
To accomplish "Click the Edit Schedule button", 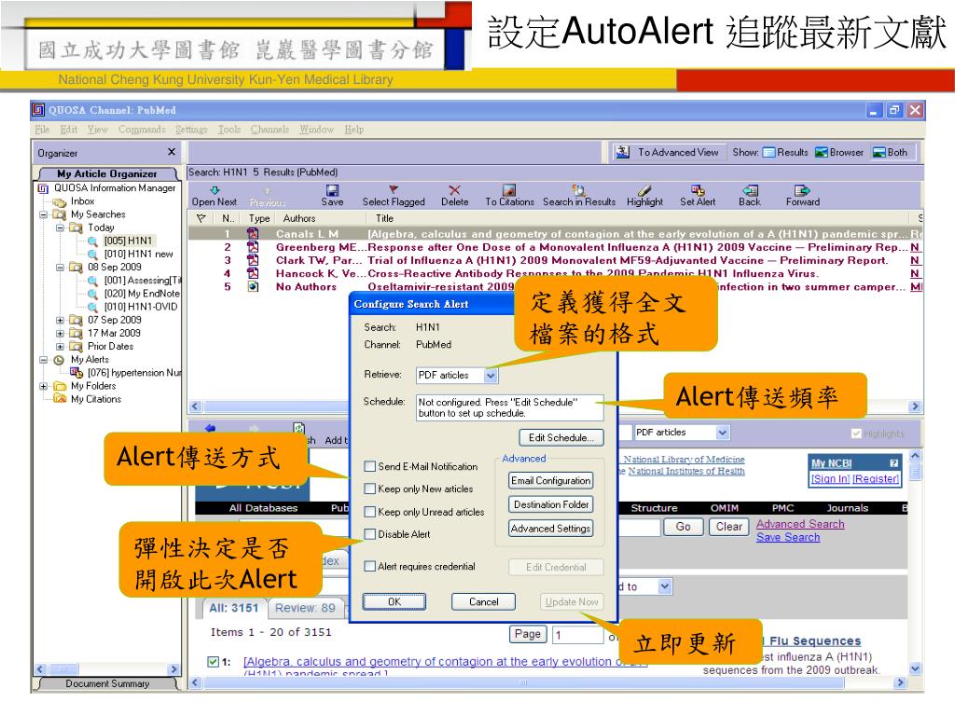I will 561,438.
